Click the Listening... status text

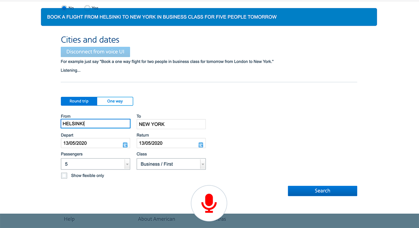(71, 70)
